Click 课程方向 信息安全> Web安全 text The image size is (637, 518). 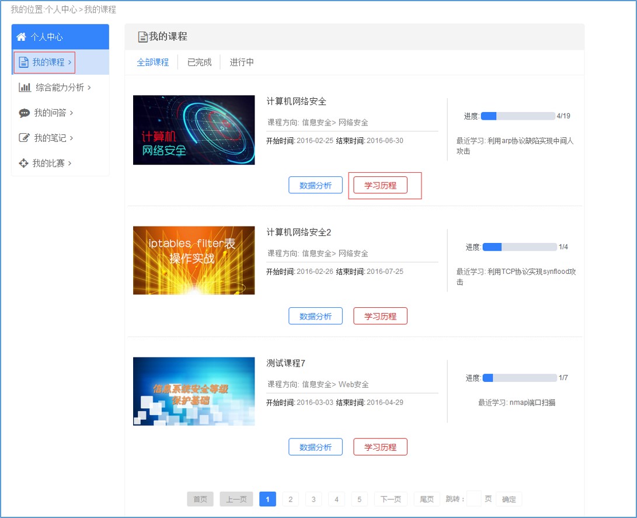click(x=318, y=384)
